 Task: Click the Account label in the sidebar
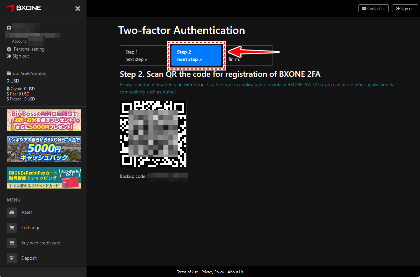[19, 41]
